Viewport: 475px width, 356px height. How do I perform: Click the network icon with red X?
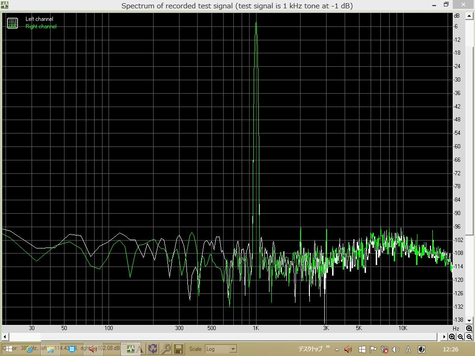point(385,350)
